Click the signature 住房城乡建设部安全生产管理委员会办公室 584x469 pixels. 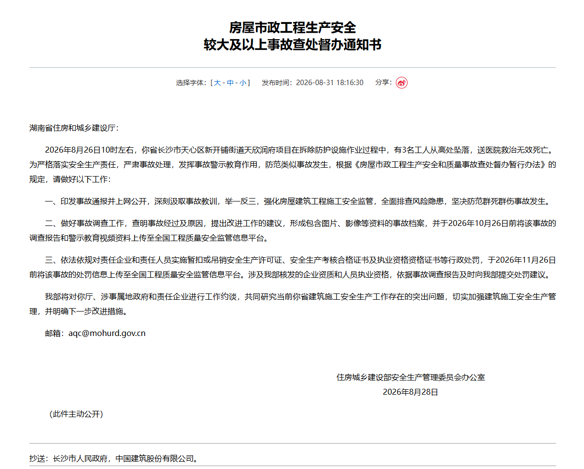pyautogui.click(x=411, y=377)
